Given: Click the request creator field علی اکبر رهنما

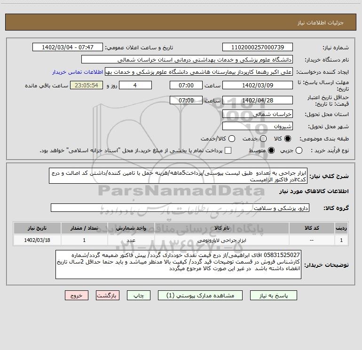Looking at the screenshot, I should coord(199,72).
